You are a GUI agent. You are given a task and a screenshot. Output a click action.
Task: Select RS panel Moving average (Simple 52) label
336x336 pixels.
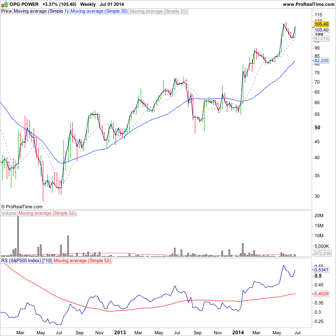tap(82, 261)
